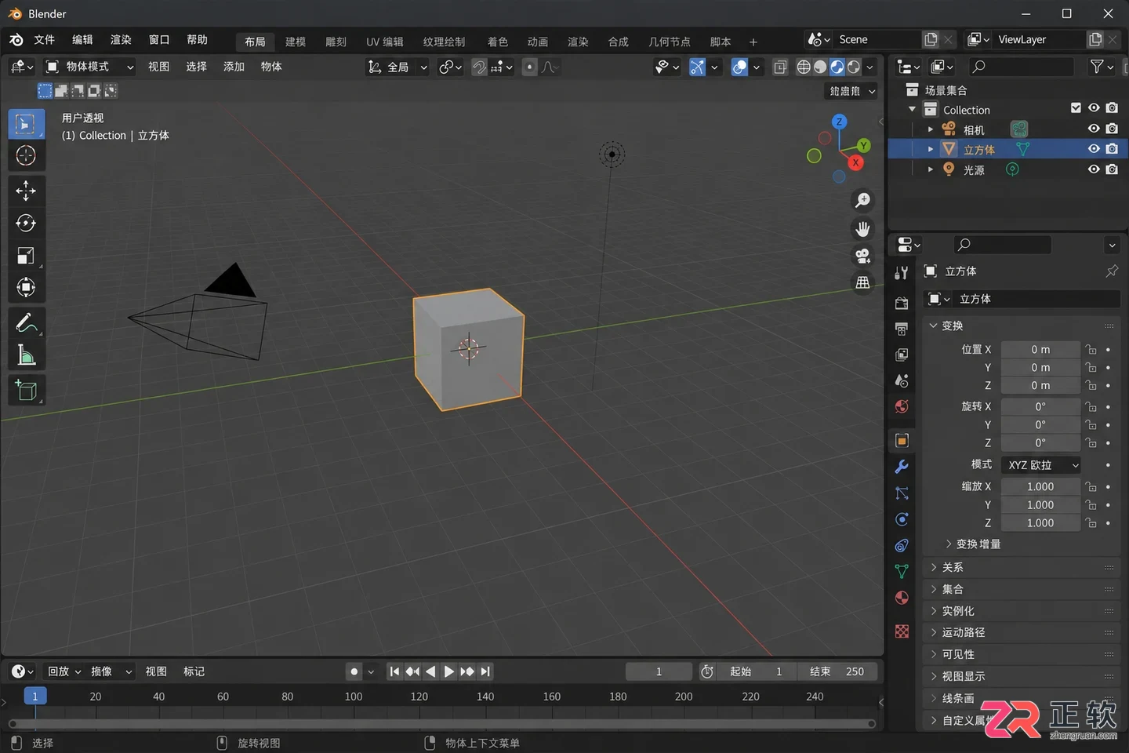Hide the 相机 object in the outliner
1129x753 pixels.
tap(1094, 129)
